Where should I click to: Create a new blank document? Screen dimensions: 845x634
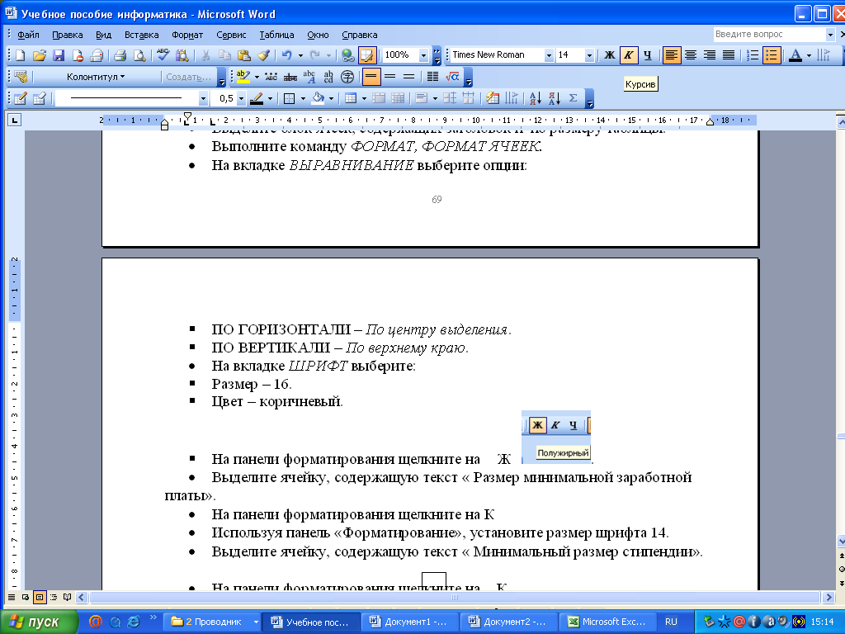[x=20, y=55]
